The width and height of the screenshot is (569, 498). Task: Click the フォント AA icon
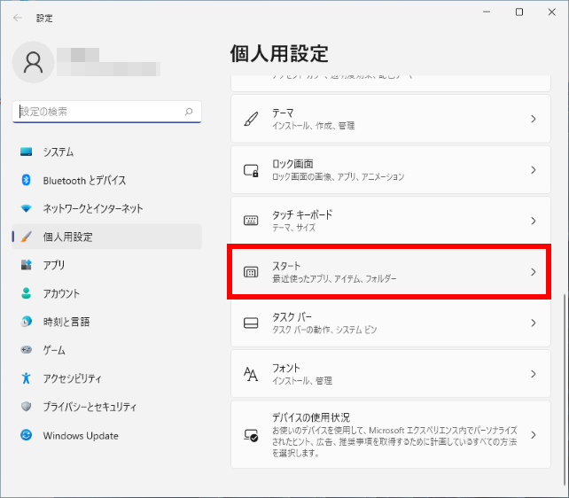click(251, 374)
